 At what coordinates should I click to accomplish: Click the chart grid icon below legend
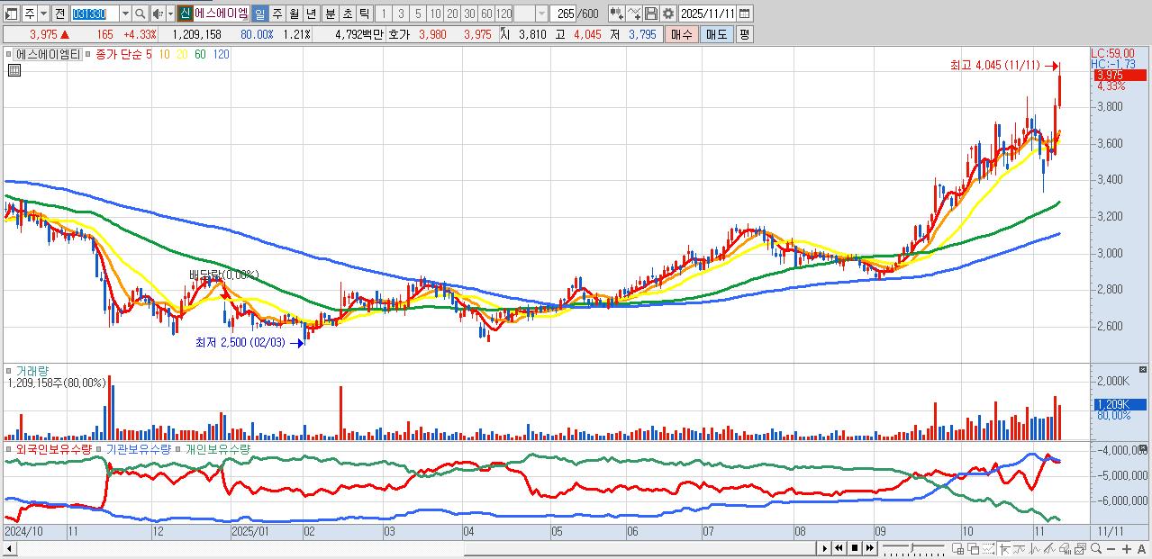coord(13,70)
